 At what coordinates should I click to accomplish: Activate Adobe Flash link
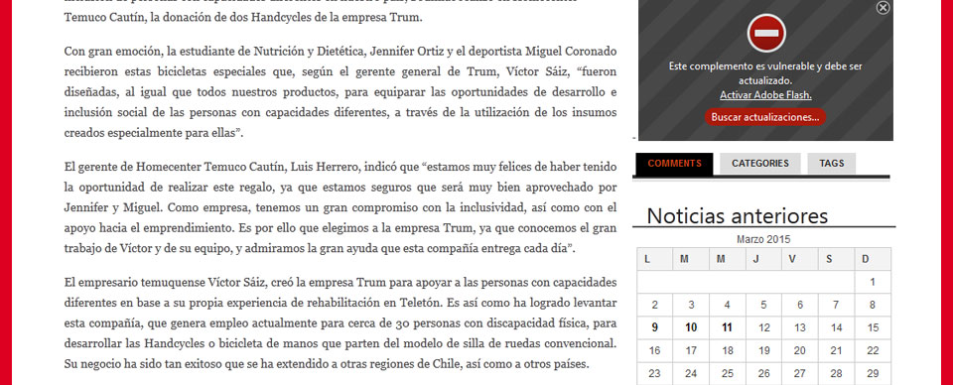(765, 95)
